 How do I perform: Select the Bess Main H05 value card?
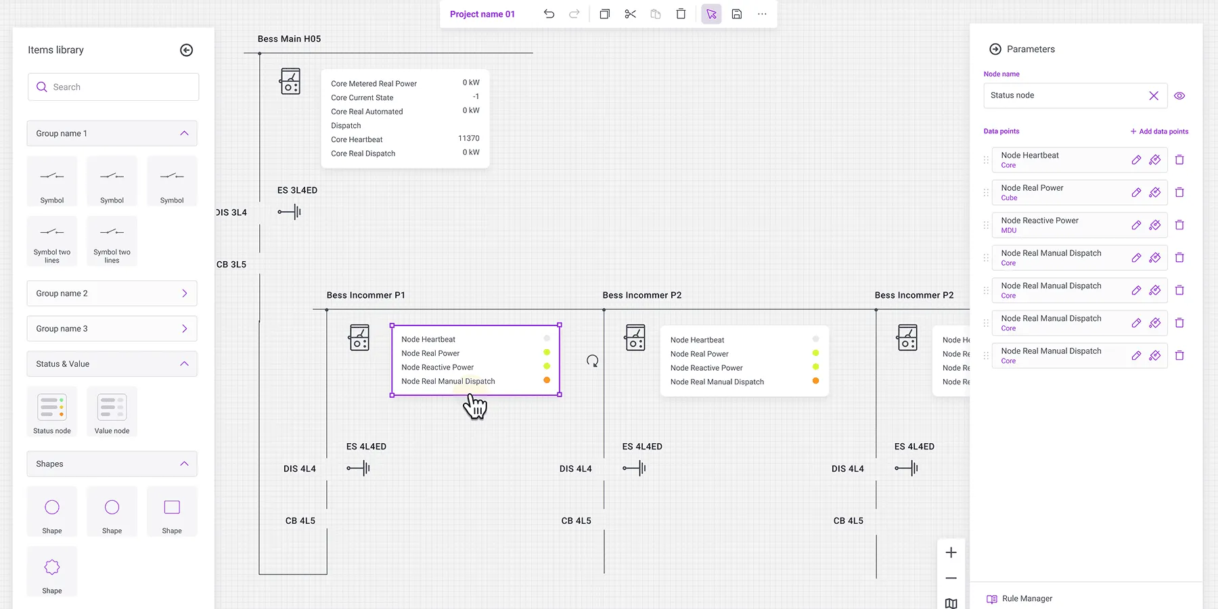405,118
